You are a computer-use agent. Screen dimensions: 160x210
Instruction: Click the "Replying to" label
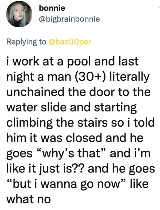(x=26, y=42)
